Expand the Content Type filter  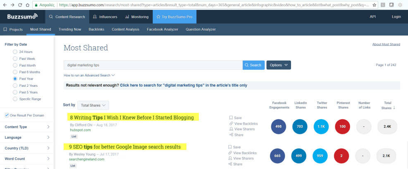(x=27, y=127)
